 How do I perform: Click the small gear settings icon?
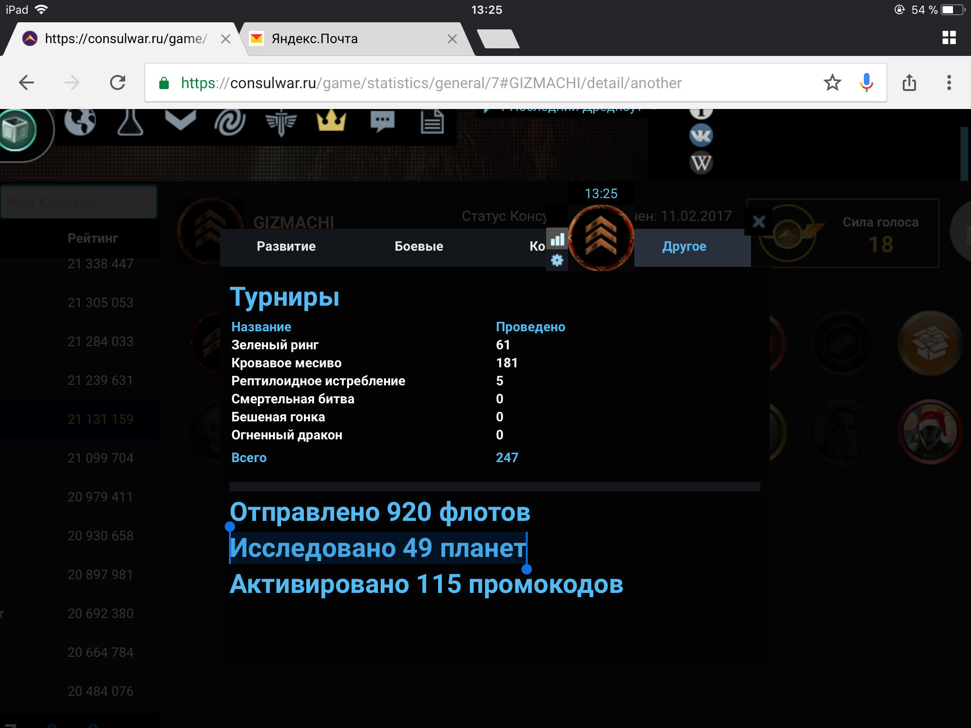click(557, 260)
